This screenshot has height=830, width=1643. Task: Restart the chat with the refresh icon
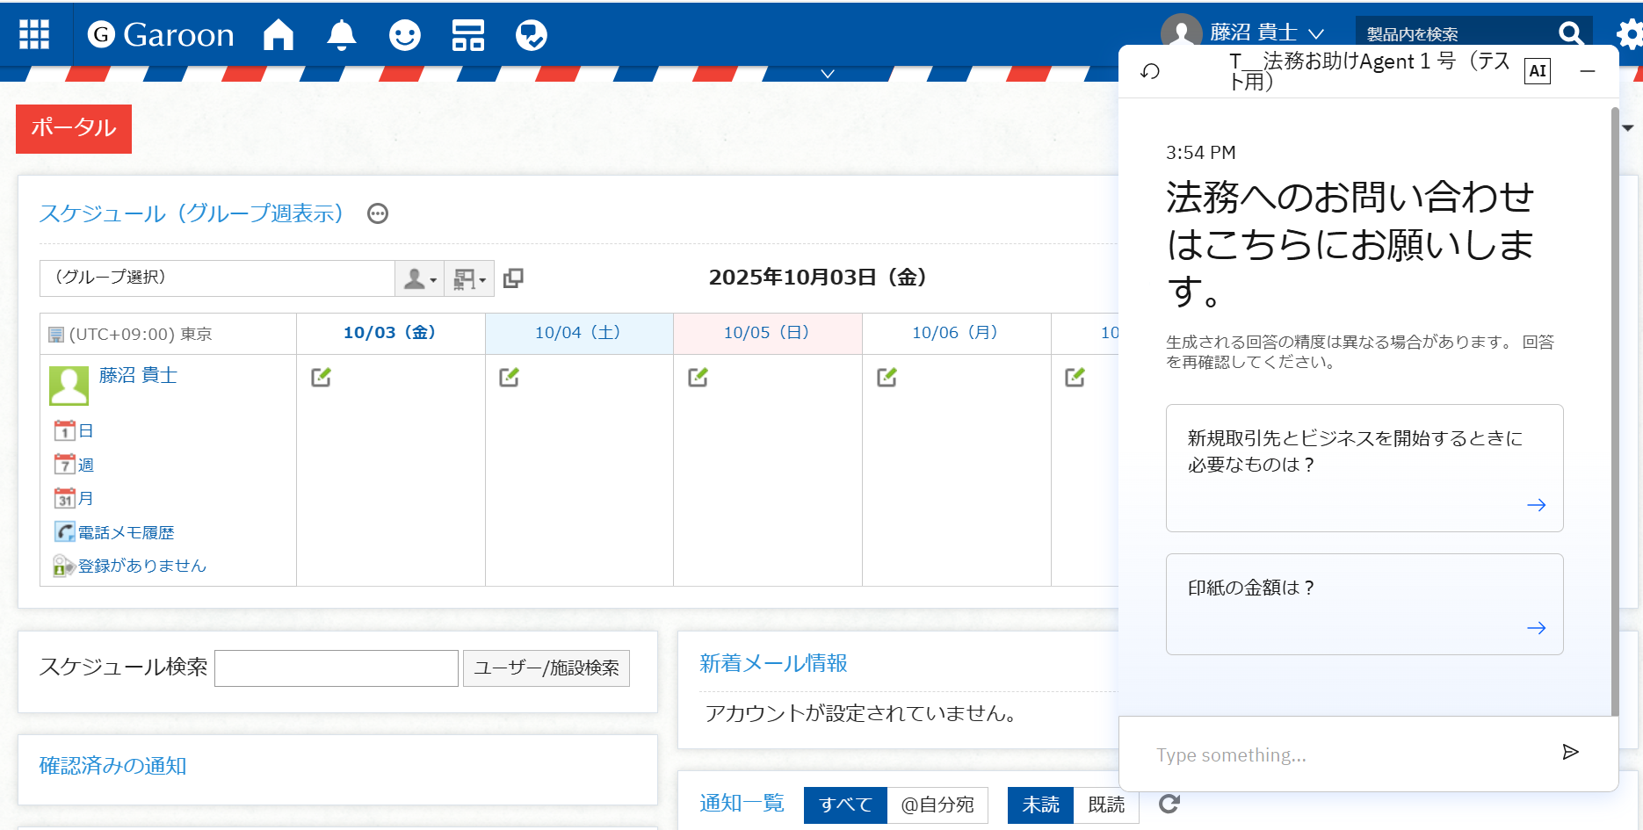coord(1150,71)
